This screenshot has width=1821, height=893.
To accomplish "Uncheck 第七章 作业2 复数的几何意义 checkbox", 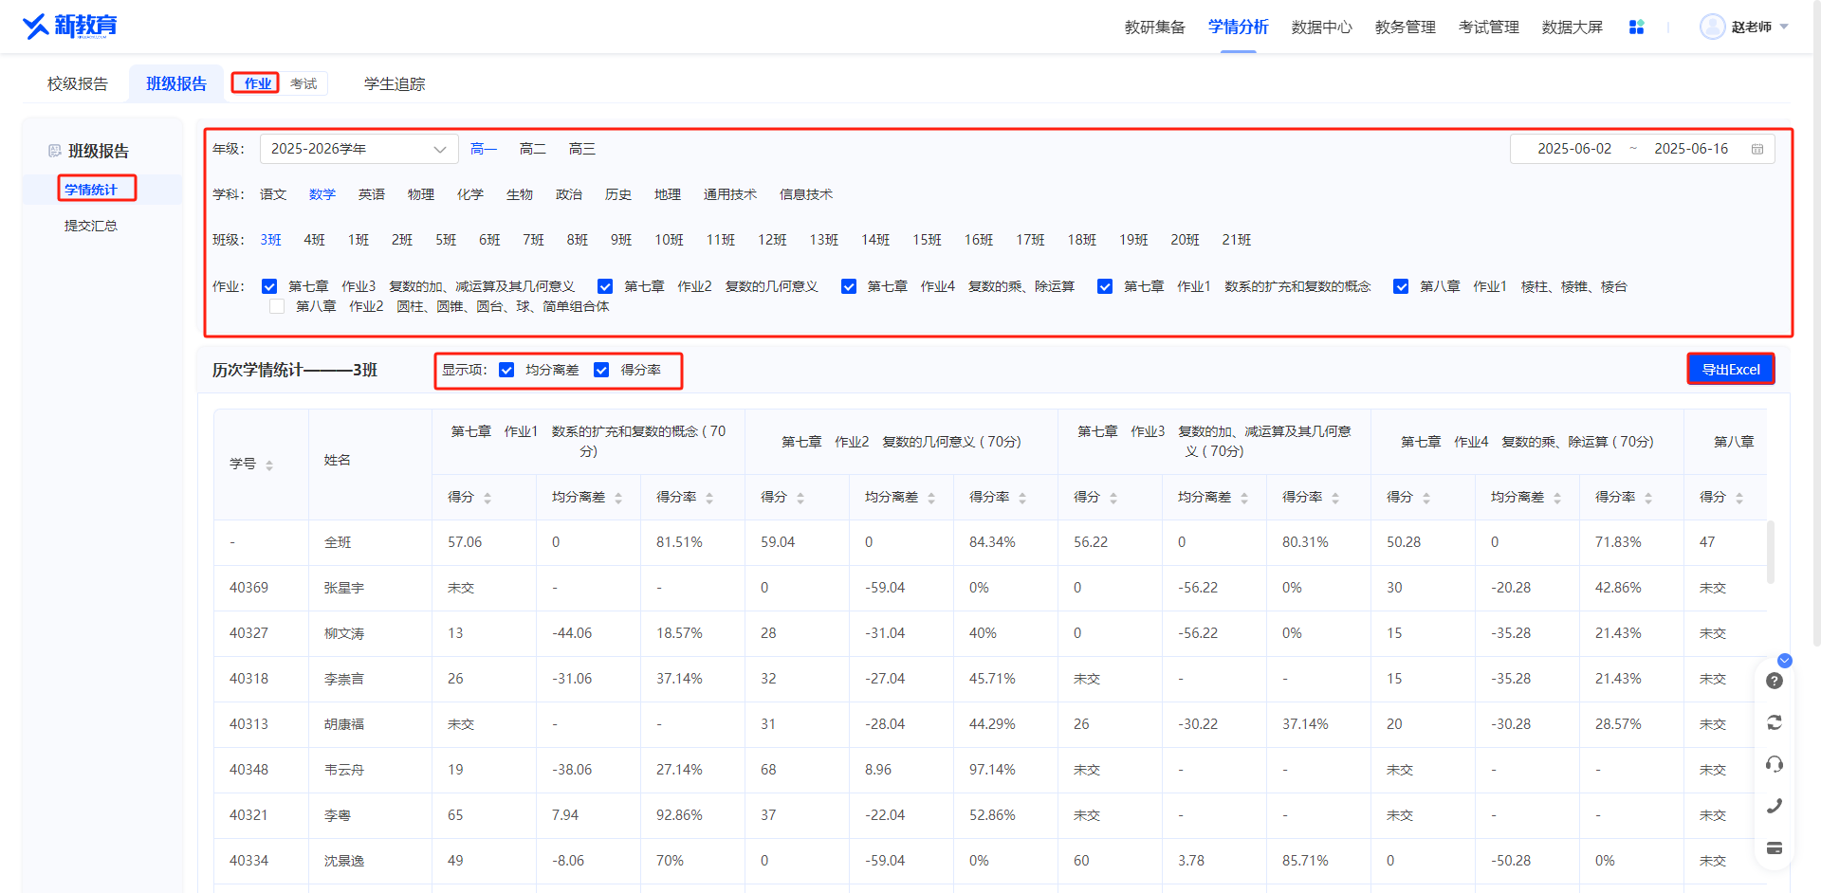I will (605, 286).
